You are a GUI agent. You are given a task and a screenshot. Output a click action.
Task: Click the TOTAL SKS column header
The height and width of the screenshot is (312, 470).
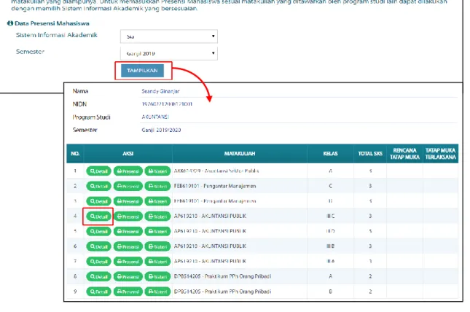370,154
